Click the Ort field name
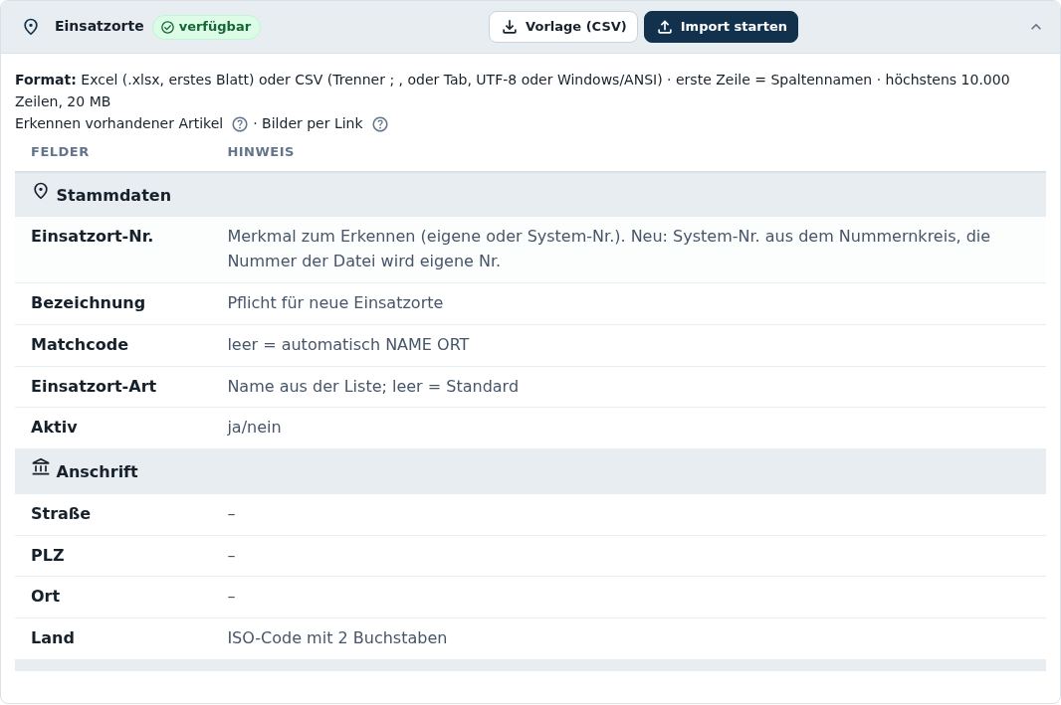1061x705 pixels. pos(46,597)
